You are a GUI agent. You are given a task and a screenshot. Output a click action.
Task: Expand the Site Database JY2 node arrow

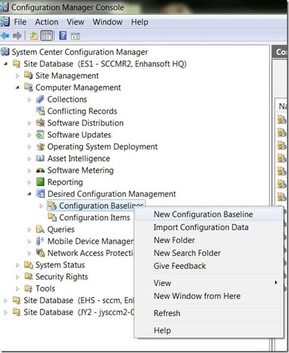click(x=6, y=312)
